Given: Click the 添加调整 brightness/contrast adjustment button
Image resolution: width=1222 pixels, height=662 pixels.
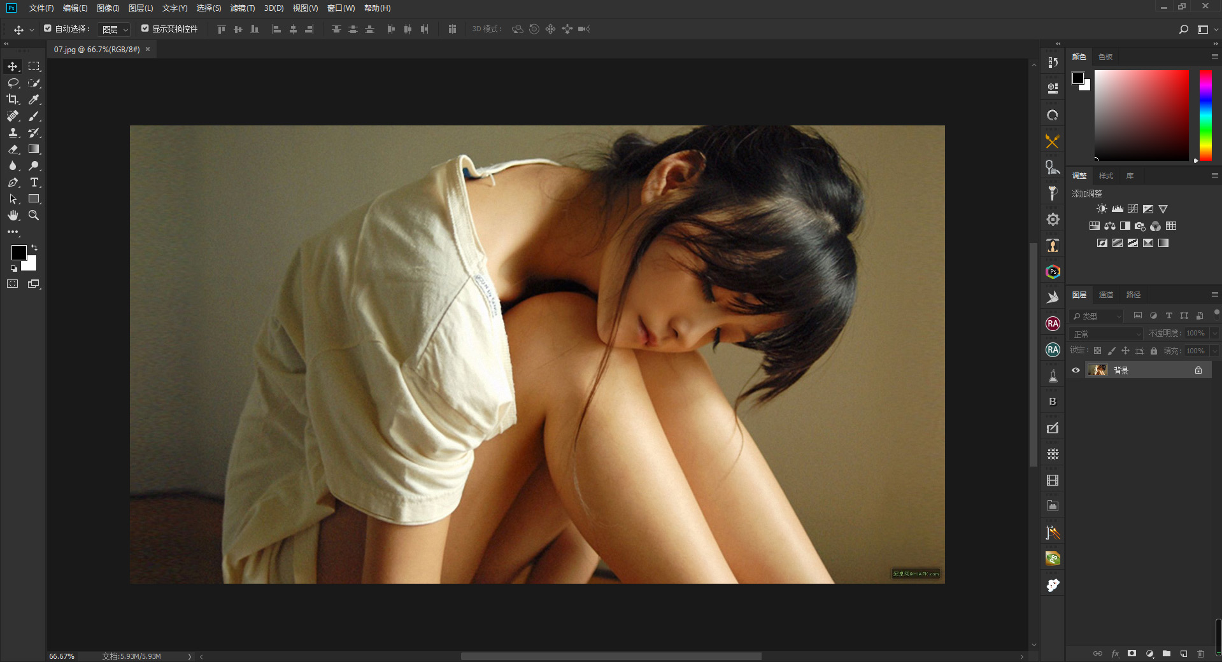Looking at the screenshot, I should pyautogui.click(x=1102, y=209).
